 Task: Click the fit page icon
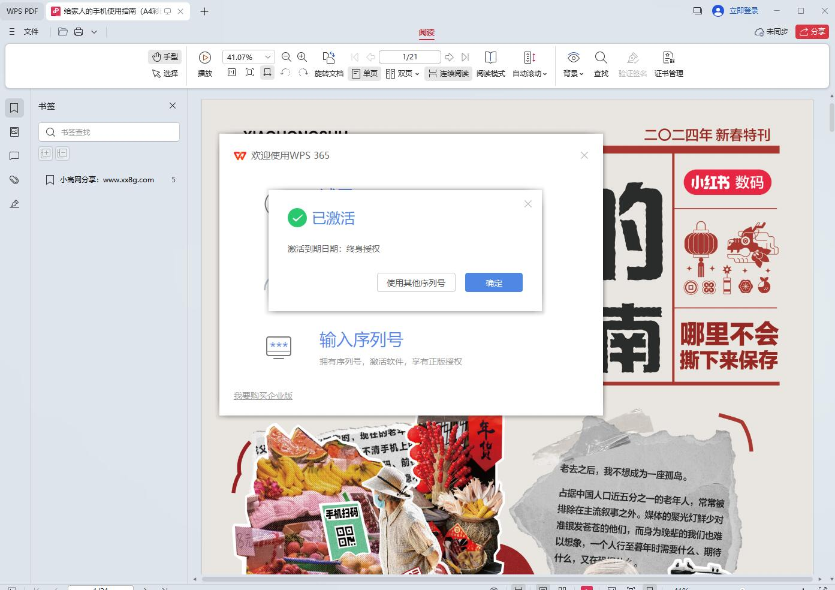pyautogui.click(x=250, y=73)
